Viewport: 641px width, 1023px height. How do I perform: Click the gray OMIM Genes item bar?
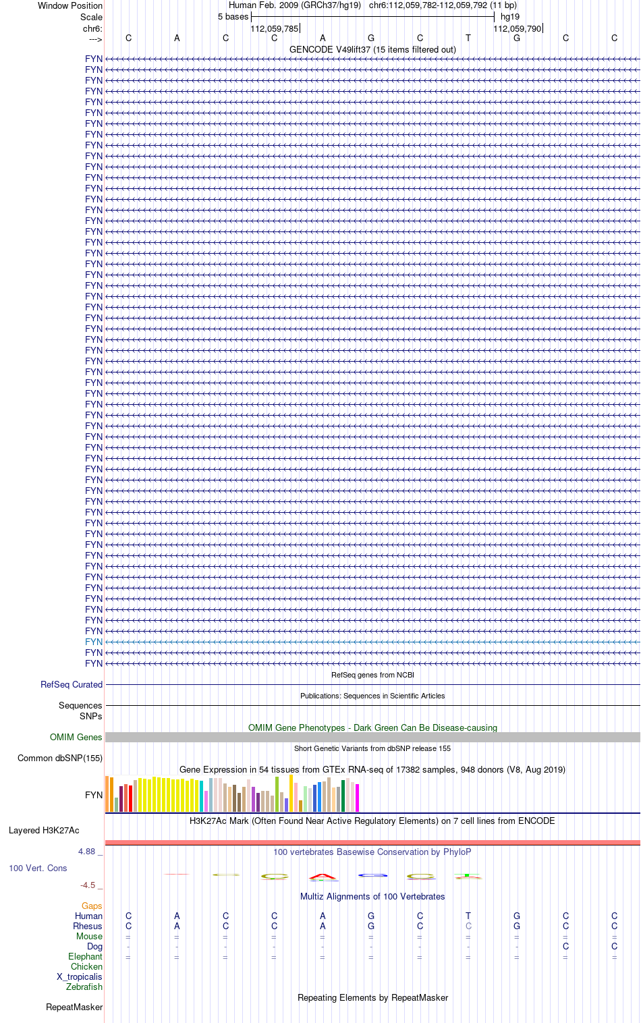click(372, 737)
